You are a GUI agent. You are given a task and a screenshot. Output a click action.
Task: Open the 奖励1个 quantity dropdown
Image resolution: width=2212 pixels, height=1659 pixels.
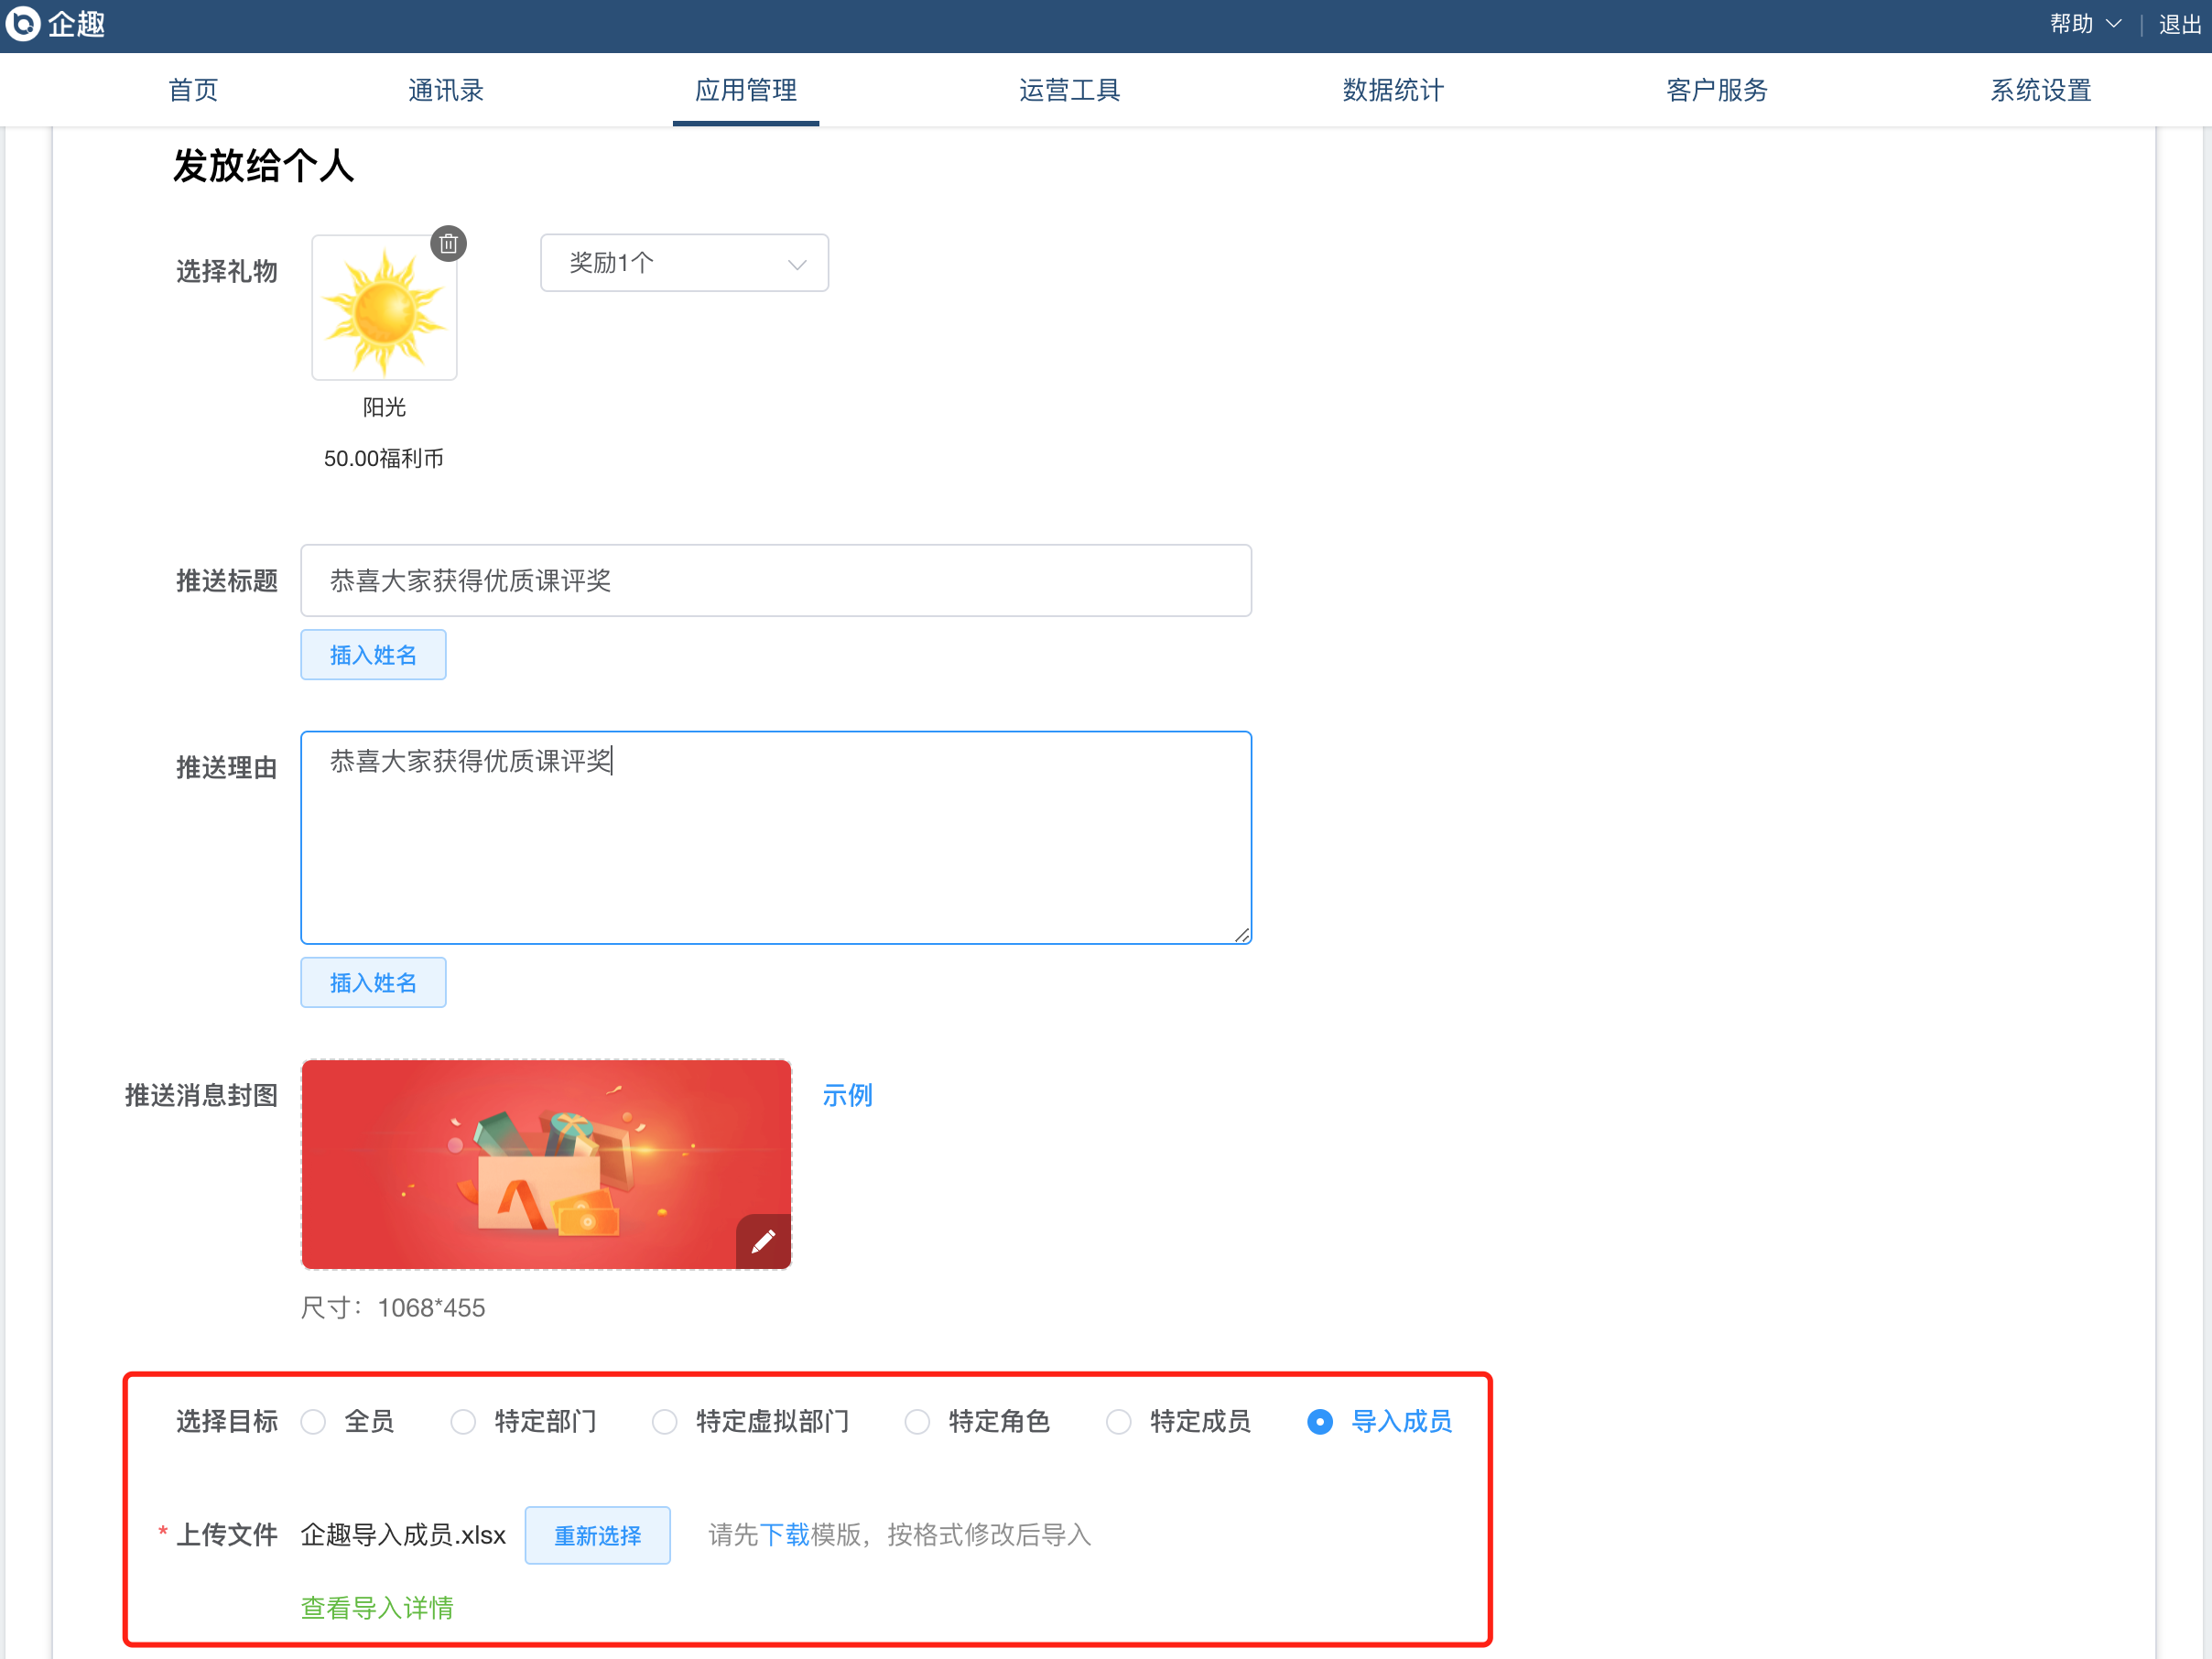(x=684, y=263)
